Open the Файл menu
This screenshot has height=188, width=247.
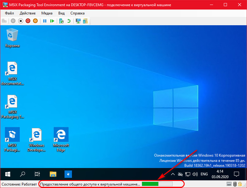tap(9, 13)
